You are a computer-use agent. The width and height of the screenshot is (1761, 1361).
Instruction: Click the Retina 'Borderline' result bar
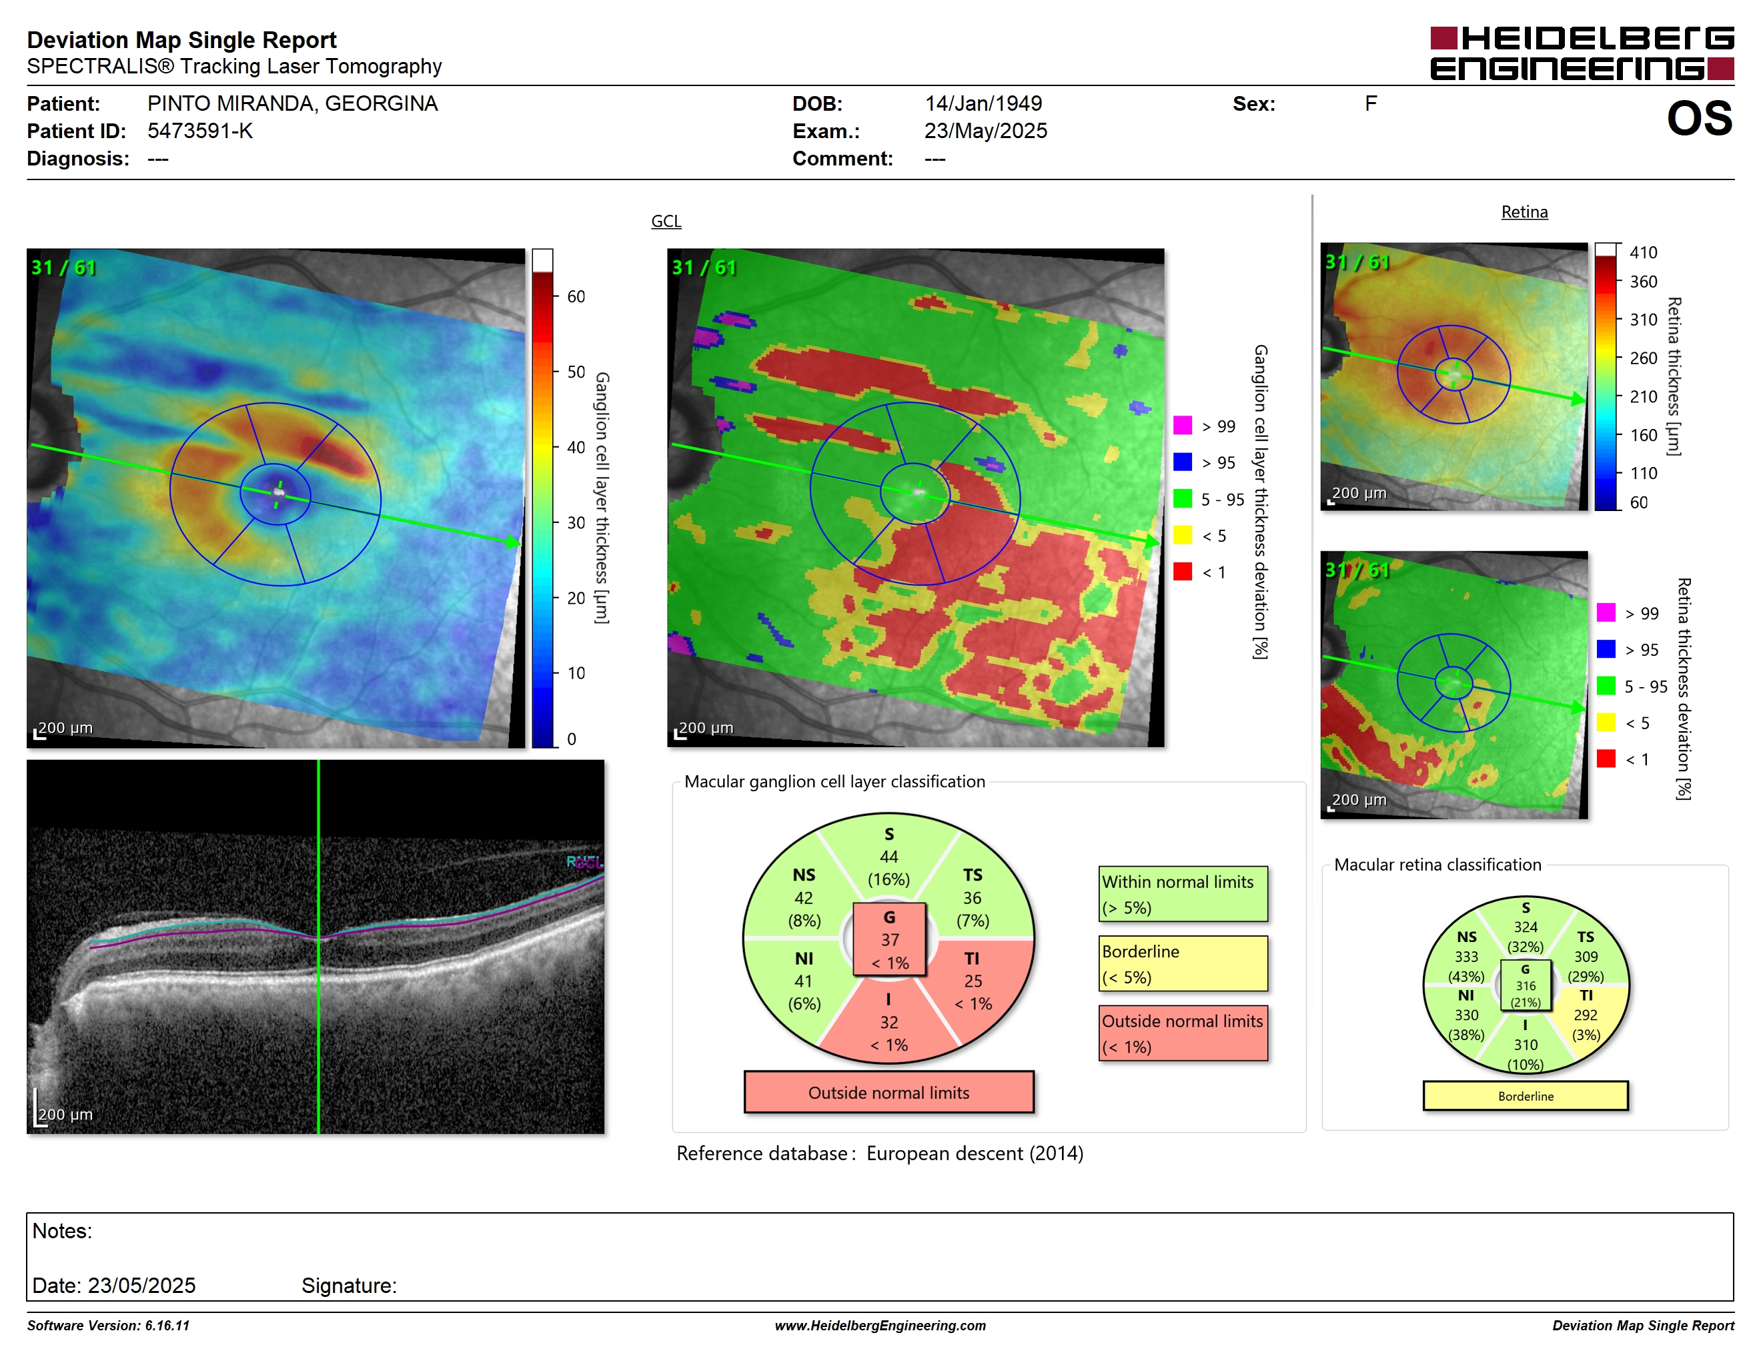click(1525, 1095)
